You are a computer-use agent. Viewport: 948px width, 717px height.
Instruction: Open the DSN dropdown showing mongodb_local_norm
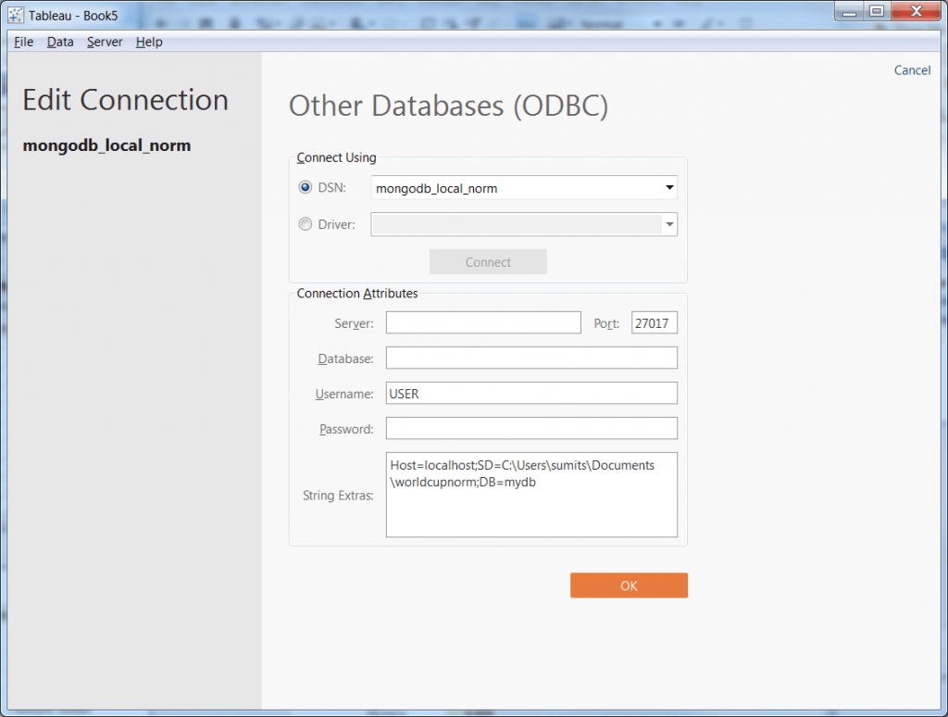click(x=524, y=188)
